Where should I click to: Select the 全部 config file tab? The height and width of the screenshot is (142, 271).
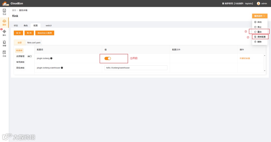coord(20,43)
